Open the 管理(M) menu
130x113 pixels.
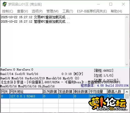click(52, 11)
